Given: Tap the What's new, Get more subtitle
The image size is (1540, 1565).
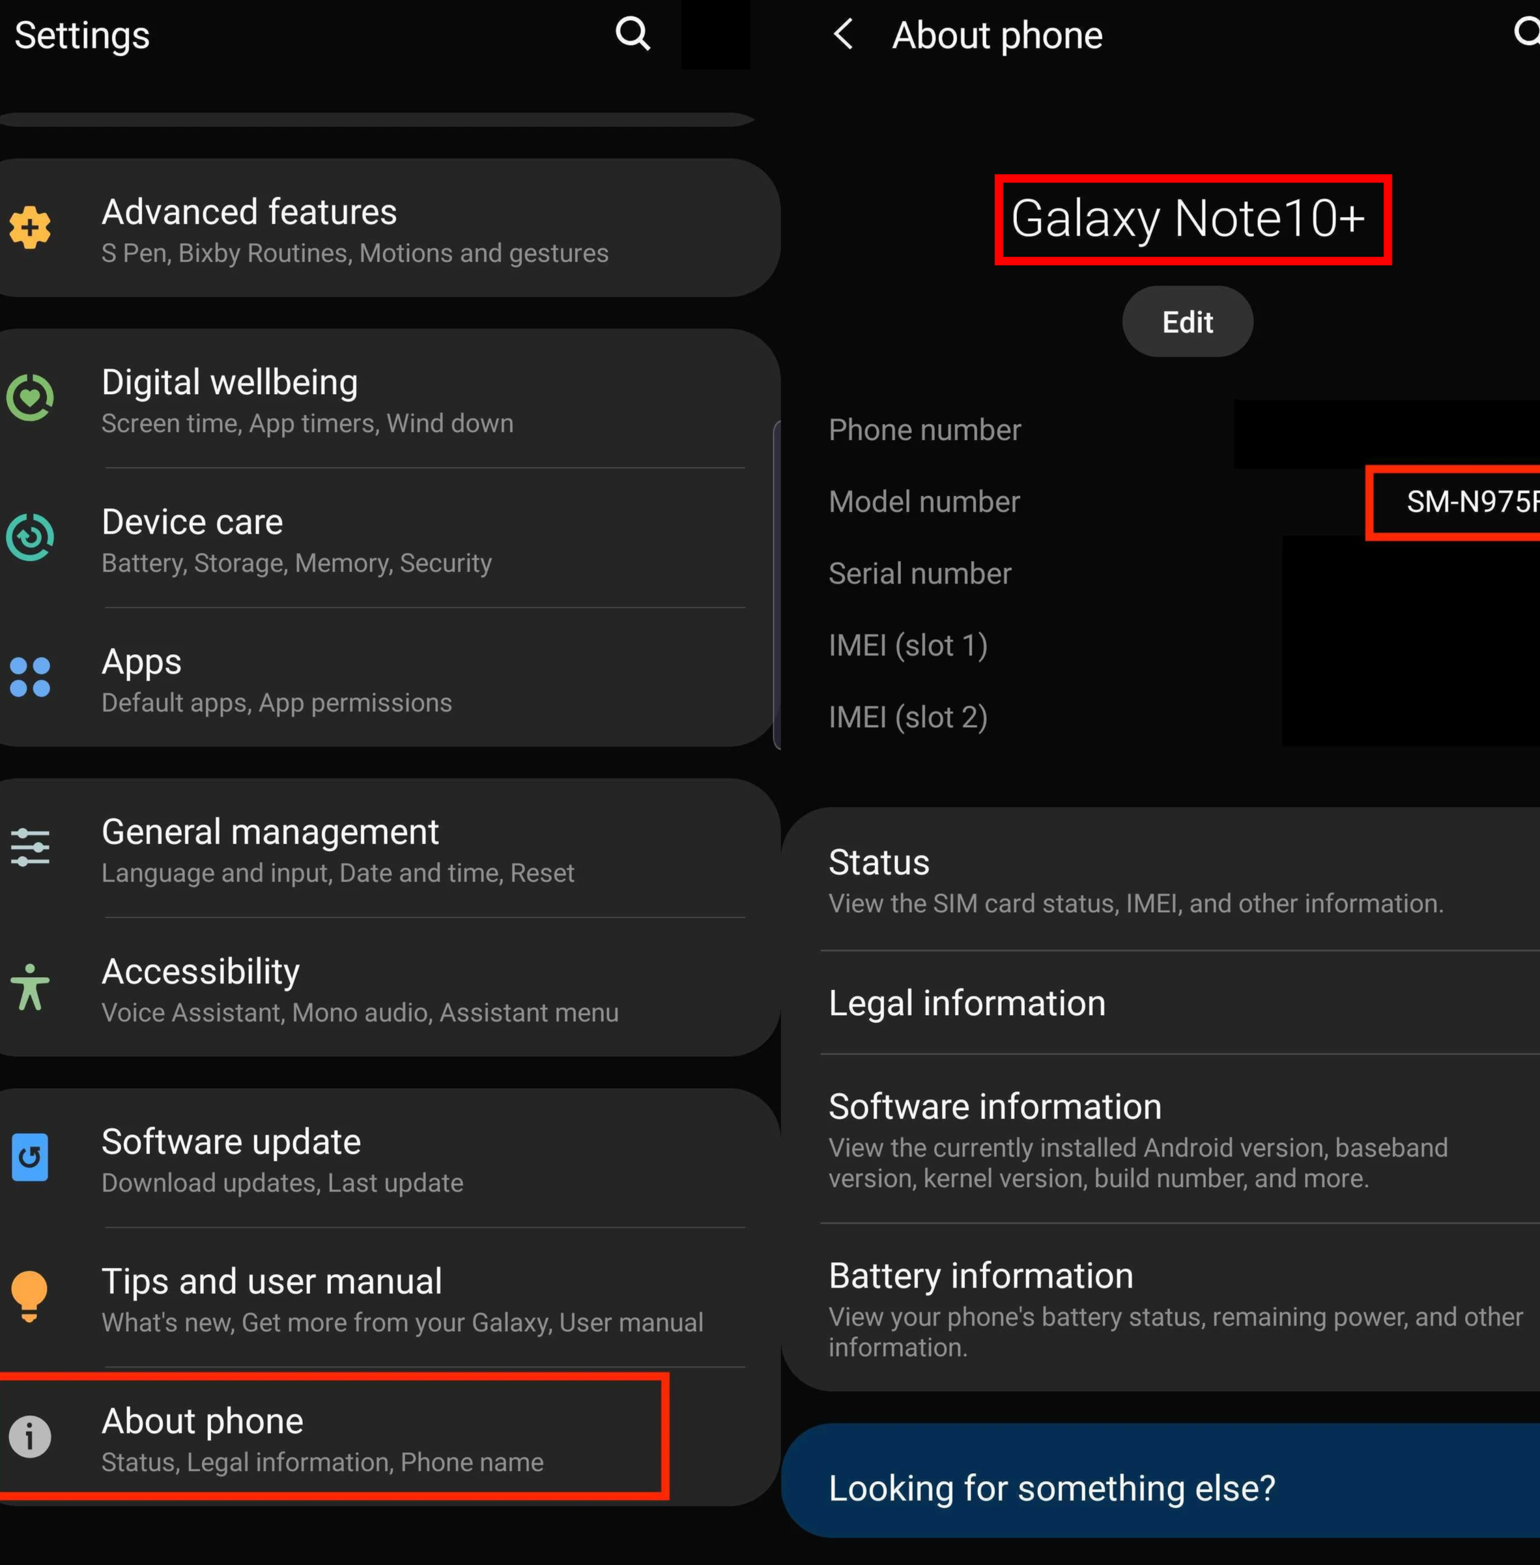Looking at the screenshot, I should click(x=402, y=1323).
